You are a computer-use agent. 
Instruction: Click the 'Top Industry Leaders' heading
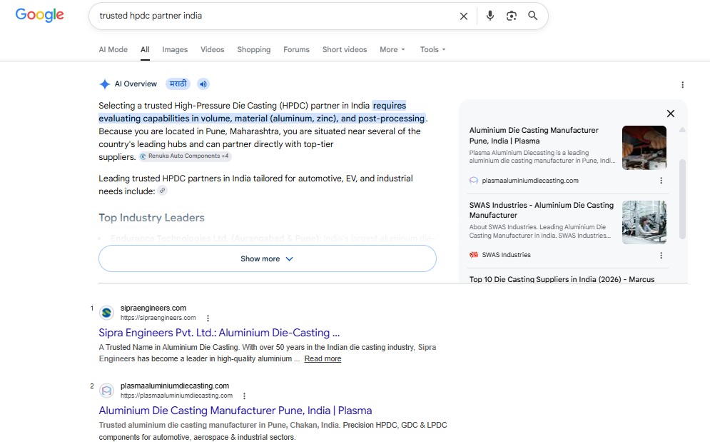coord(152,218)
